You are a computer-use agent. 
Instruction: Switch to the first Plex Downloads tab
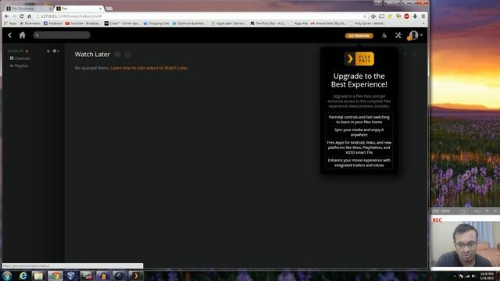pyautogui.click(x=28, y=9)
